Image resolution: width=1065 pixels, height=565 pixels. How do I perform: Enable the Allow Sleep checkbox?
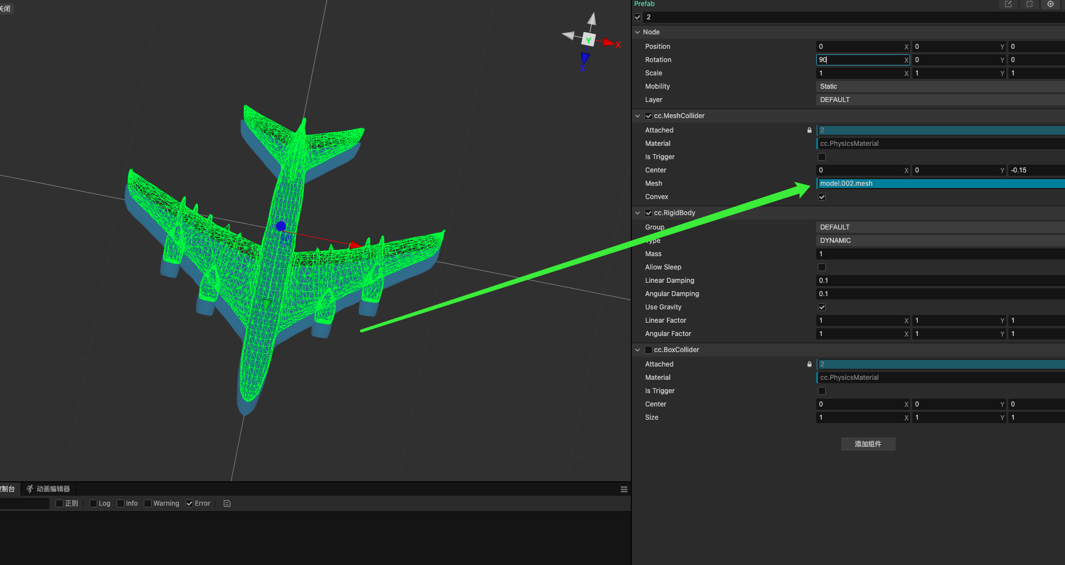coord(822,267)
